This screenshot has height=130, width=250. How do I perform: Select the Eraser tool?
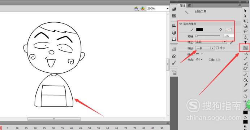tap(245, 90)
